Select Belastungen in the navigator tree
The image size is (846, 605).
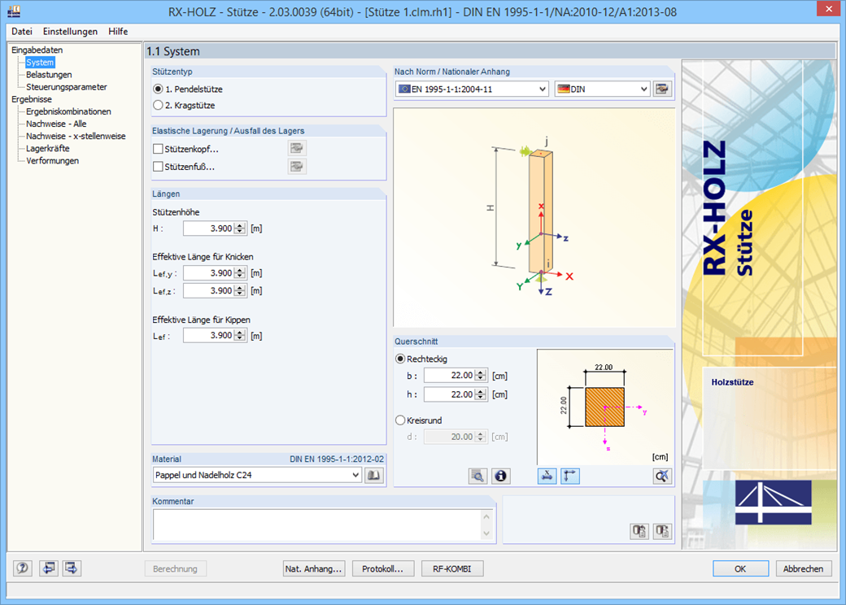click(x=49, y=75)
